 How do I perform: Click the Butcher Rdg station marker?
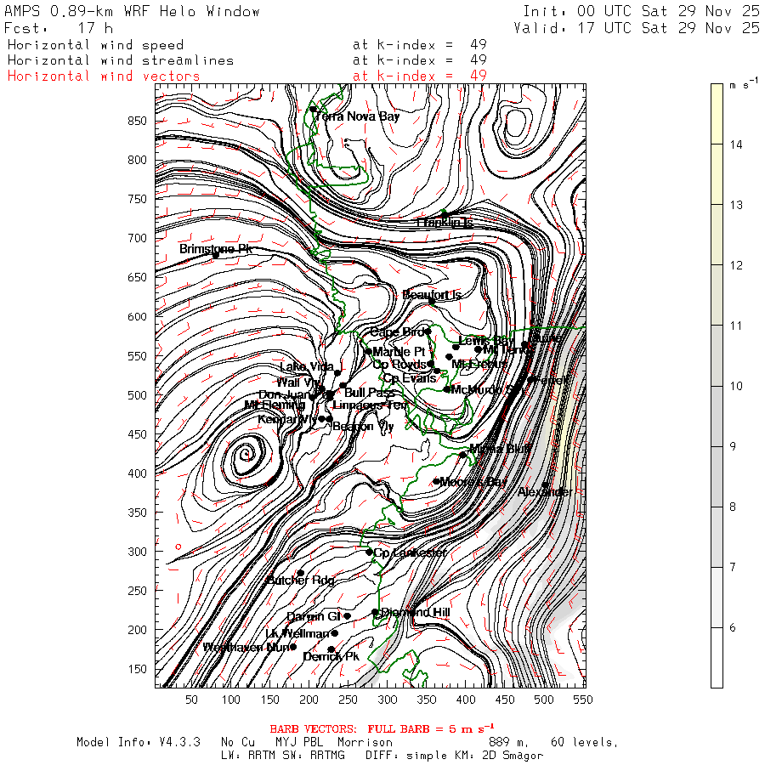tap(301, 573)
